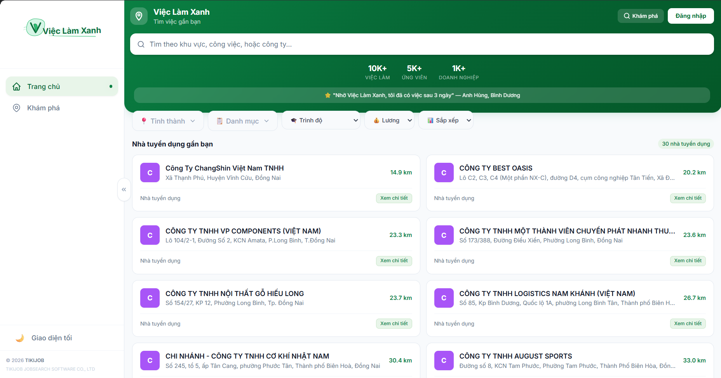Screen dimensions: 721x378
Task: Xem chi tiết for LOGISTICS NAM KHÁNH
Action: pos(688,324)
